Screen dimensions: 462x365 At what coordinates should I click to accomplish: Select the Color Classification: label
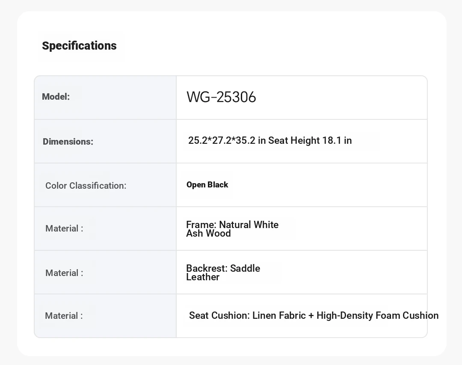tap(86, 185)
